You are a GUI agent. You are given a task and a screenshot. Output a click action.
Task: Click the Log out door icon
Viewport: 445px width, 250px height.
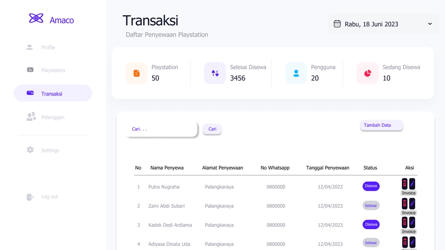[30, 197]
